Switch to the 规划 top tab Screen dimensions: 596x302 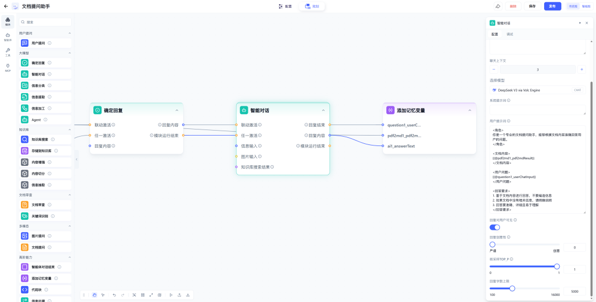pos(312,7)
